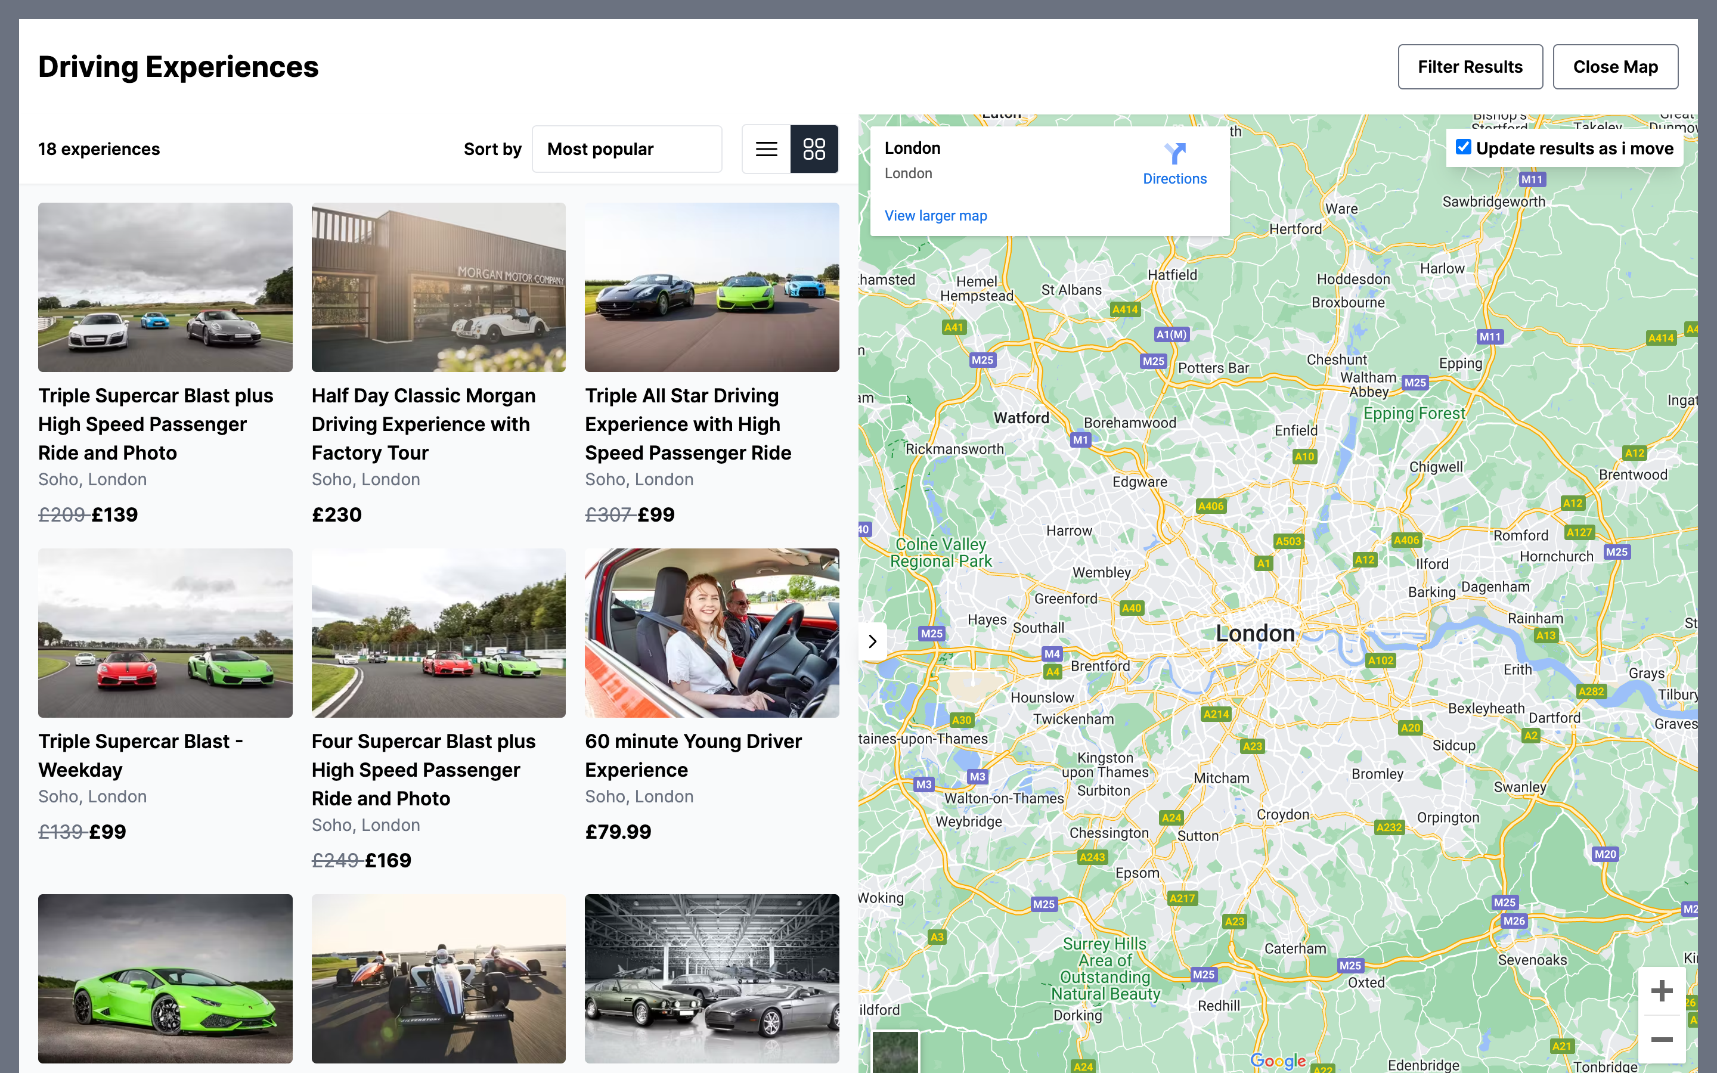
Task: Click the satellite layer thumbnail on map
Action: (x=895, y=1052)
